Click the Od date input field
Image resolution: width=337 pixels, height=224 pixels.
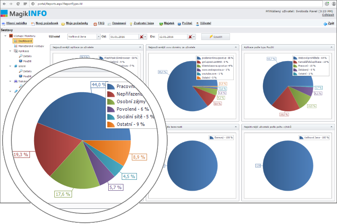click(x=124, y=37)
